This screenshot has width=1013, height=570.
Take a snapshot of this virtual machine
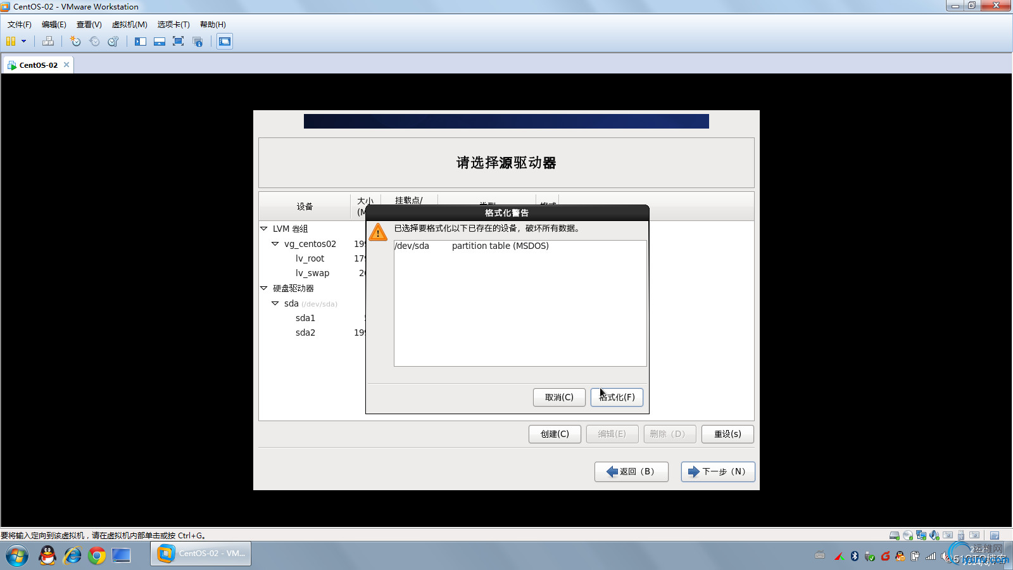[x=75, y=41]
